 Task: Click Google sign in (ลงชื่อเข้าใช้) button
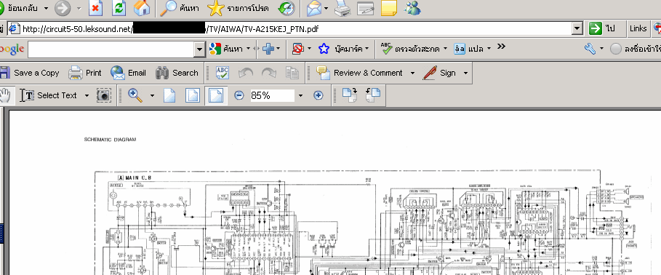click(x=636, y=49)
